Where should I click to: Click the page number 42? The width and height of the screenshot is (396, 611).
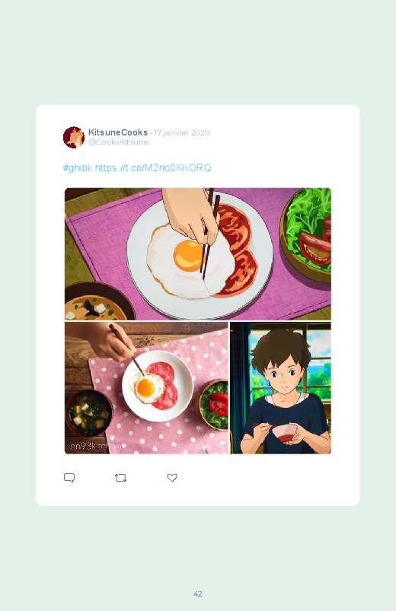click(198, 593)
